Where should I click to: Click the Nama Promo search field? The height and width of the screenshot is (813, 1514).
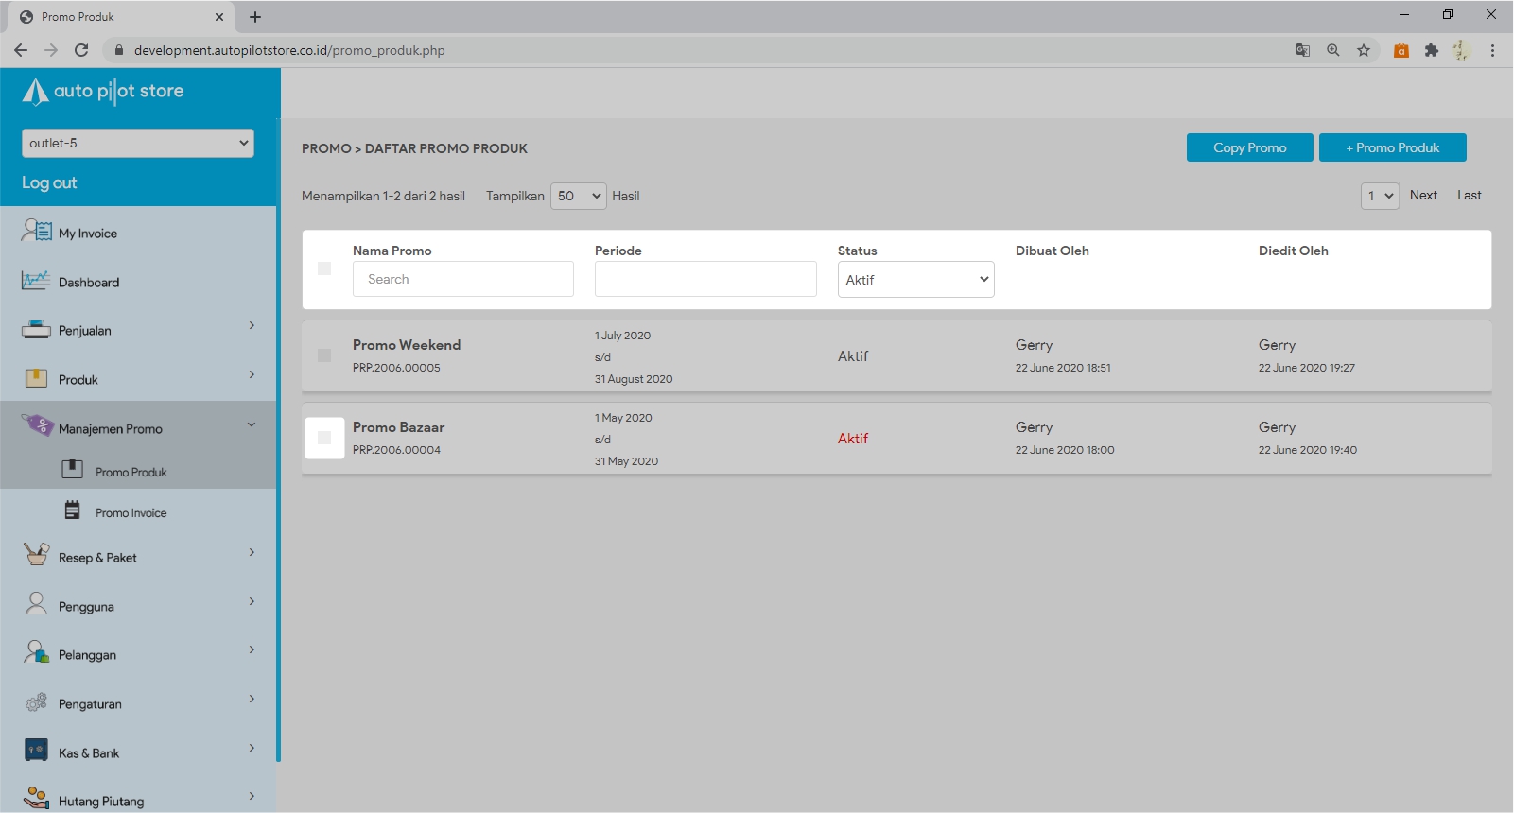click(462, 279)
